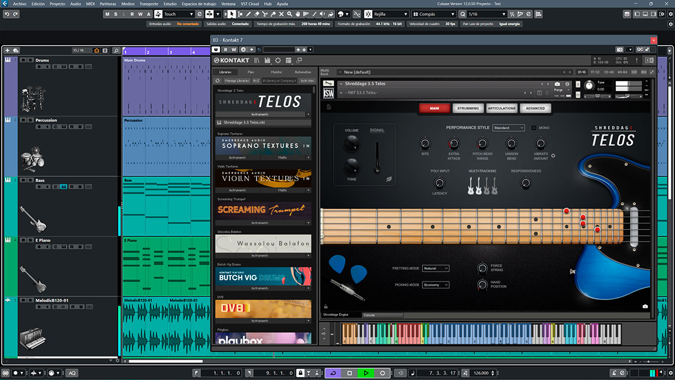Click Kontakt minimize view icon
675x380 pixels.
(x=299, y=60)
